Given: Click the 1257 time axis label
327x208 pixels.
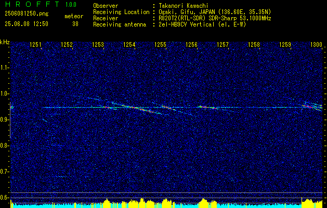Looking at the screenshot, I should (x=223, y=44).
